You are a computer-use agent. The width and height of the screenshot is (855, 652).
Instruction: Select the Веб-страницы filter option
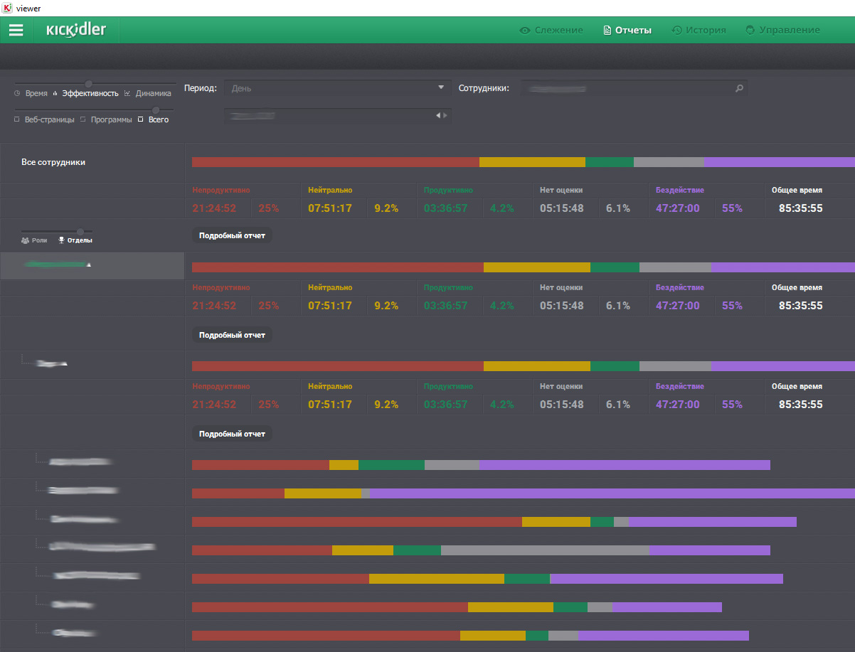49,119
